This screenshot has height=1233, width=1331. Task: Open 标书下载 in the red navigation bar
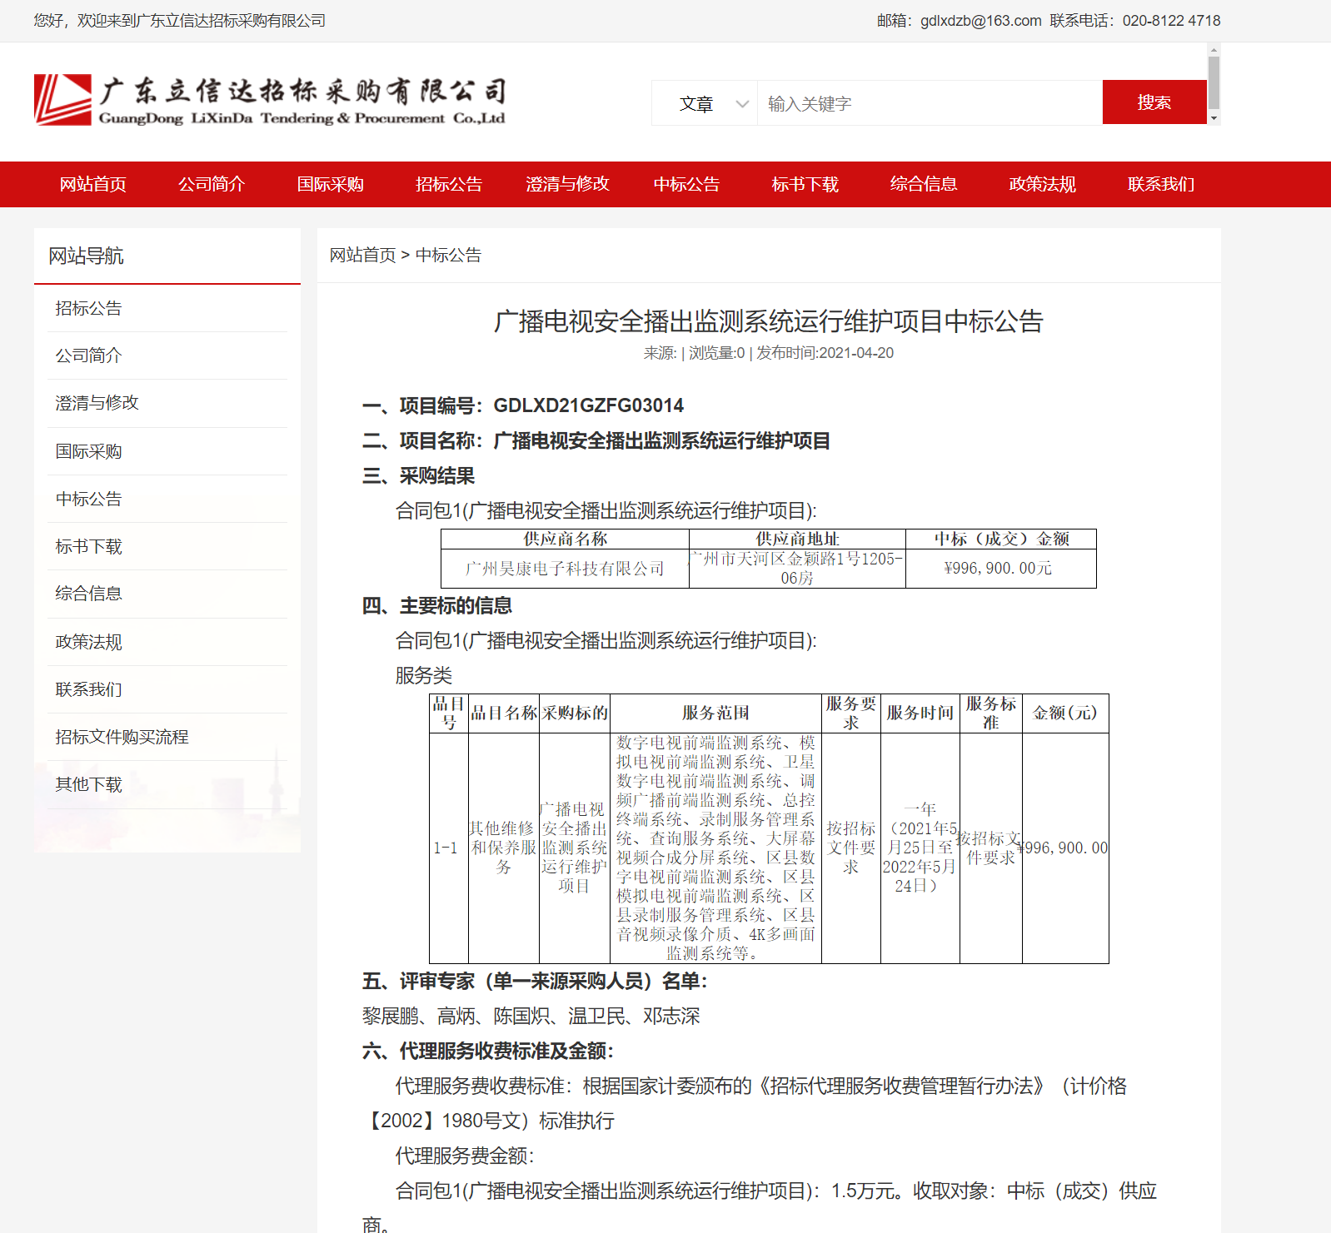[x=805, y=184]
